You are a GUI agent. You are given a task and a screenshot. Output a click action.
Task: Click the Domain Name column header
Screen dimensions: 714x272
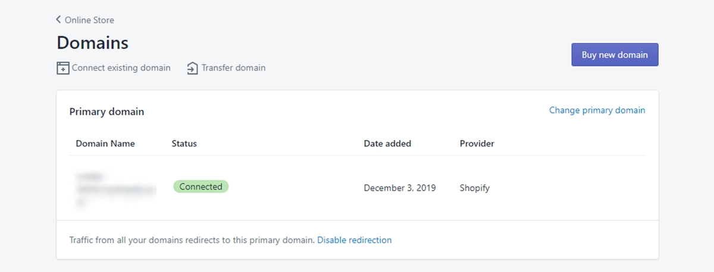pos(105,143)
